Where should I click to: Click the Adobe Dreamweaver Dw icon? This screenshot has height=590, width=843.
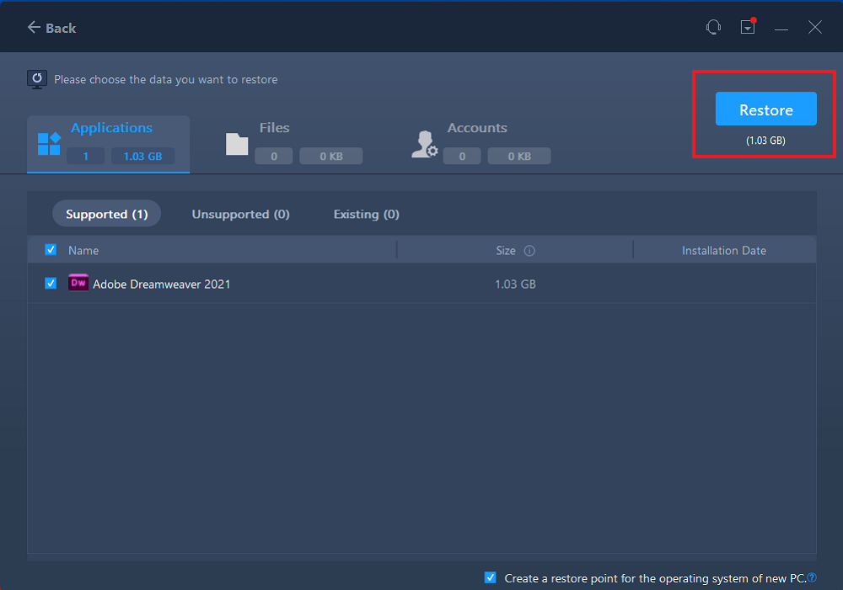tap(78, 284)
